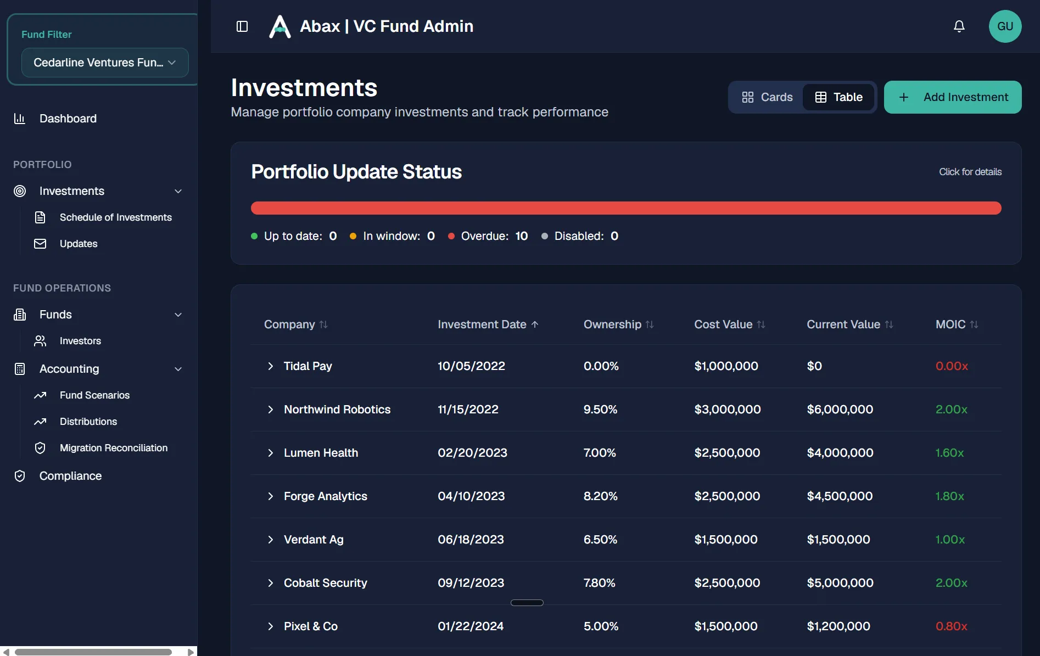The image size is (1040, 656).
Task: Click the Dashboard chart icon
Action: pyautogui.click(x=20, y=119)
